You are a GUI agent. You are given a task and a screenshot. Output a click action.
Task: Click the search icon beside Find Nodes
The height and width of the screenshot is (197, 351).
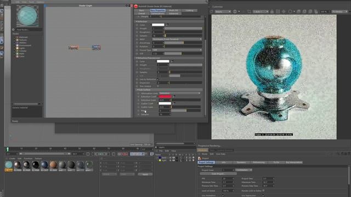pos(13,30)
